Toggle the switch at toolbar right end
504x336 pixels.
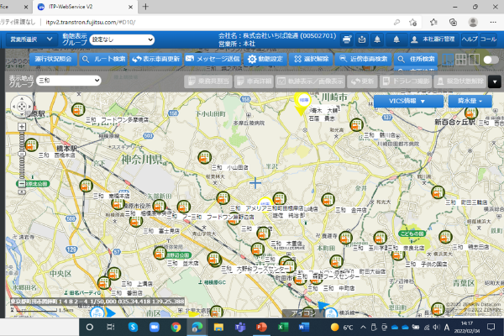[x=491, y=60]
